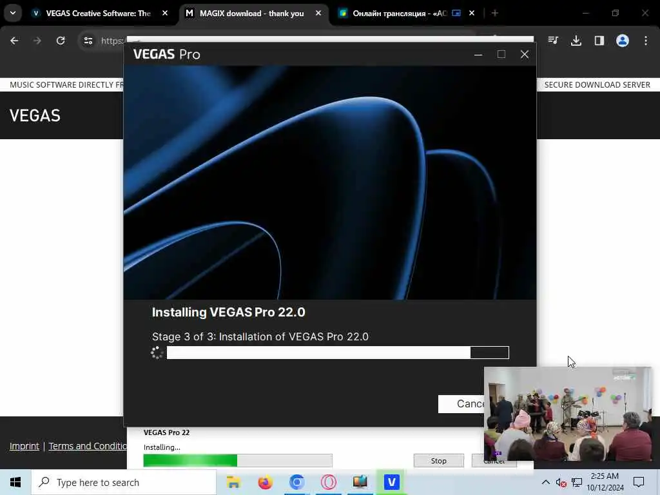
Task: Open media control icon in browser toolbar
Action: tap(553, 41)
